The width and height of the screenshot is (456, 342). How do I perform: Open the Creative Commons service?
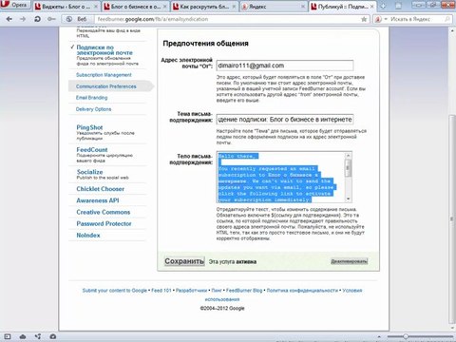(104, 212)
